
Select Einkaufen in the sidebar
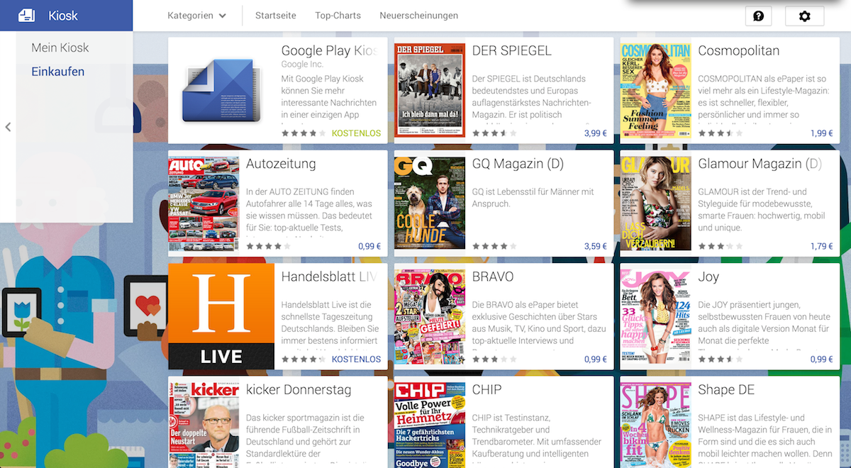point(57,72)
